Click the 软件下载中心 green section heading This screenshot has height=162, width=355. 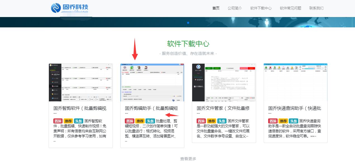pos(188,44)
